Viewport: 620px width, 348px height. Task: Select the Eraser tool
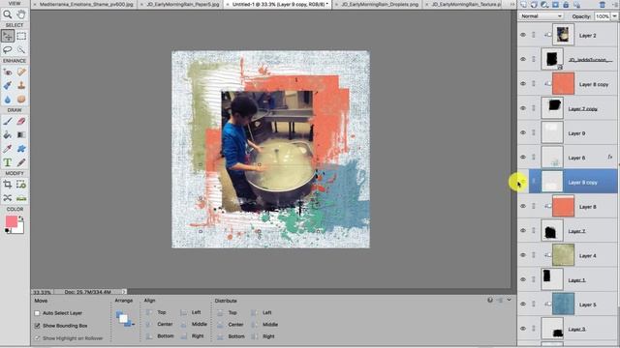click(x=21, y=121)
